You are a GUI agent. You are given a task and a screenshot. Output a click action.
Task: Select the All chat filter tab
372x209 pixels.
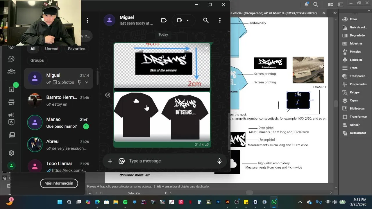click(33, 49)
